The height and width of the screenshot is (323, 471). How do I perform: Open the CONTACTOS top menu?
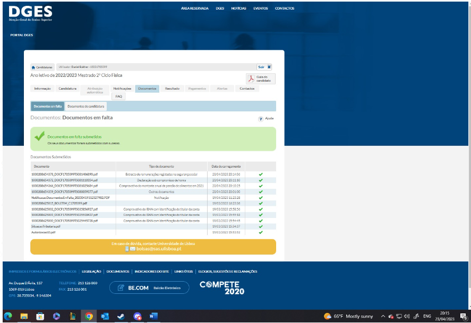point(285,8)
